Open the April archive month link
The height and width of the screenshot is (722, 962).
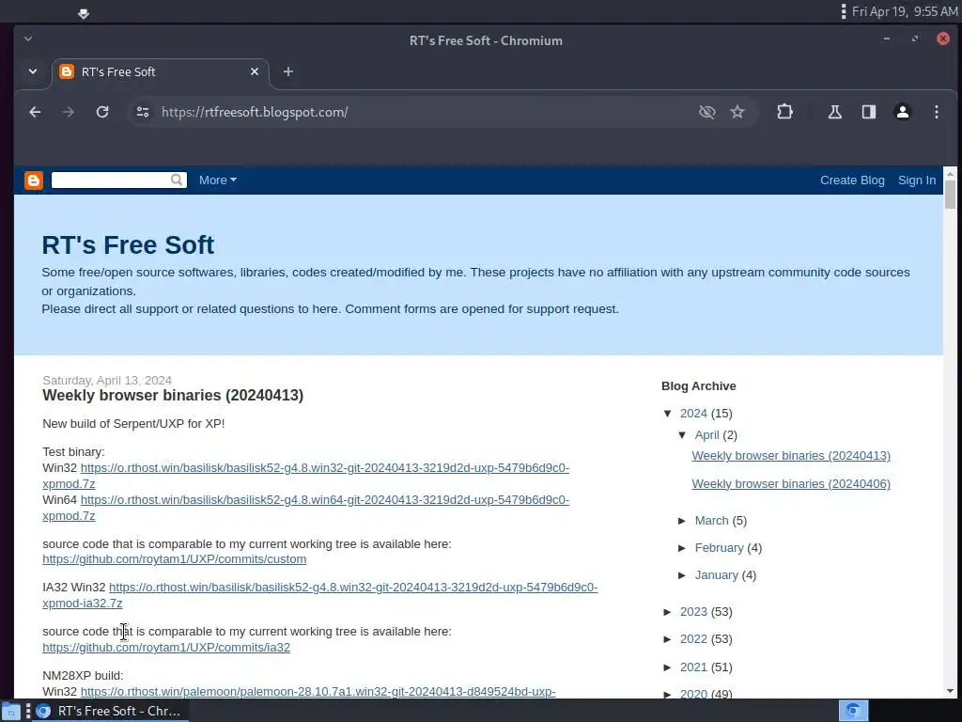(x=706, y=434)
